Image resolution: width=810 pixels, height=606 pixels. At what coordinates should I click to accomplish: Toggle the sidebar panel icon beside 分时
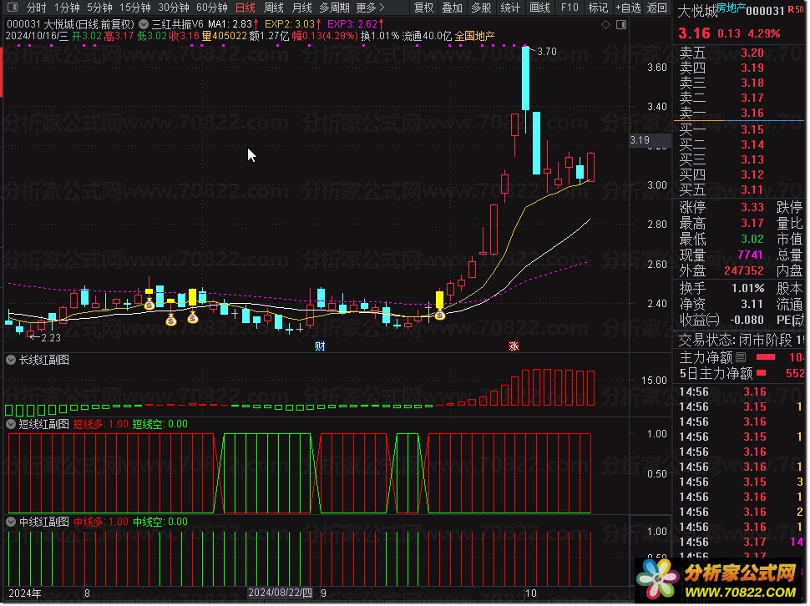coord(13,8)
